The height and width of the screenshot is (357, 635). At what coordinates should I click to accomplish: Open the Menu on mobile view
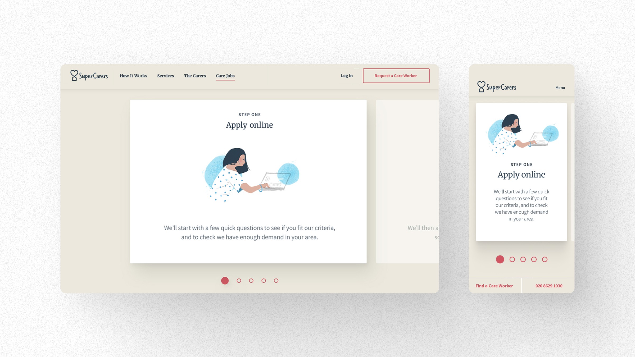pyautogui.click(x=560, y=87)
